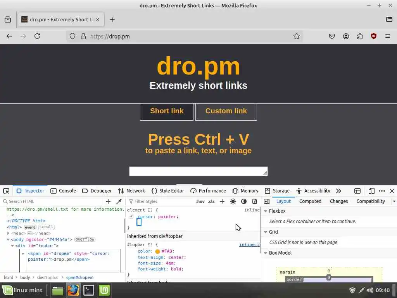Pick a color with the eyedropper icon
Viewport: 397px width, 298px height.
click(x=119, y=201)
